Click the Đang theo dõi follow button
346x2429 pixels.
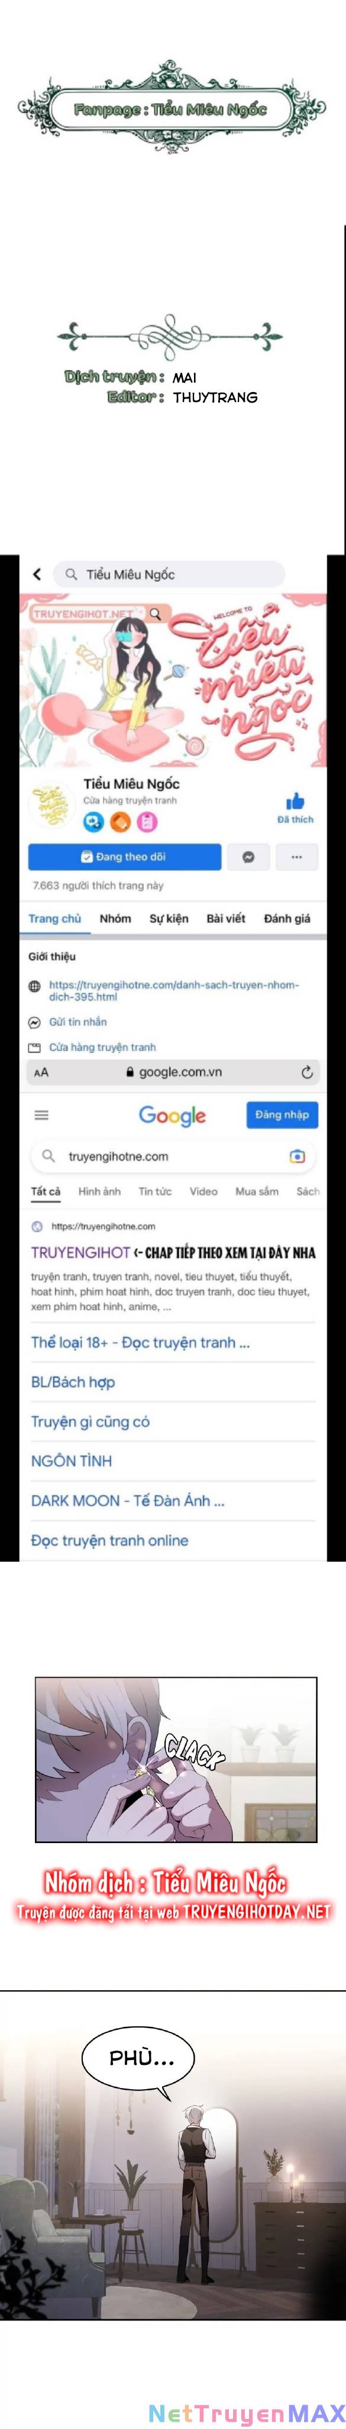coord(124,856)
